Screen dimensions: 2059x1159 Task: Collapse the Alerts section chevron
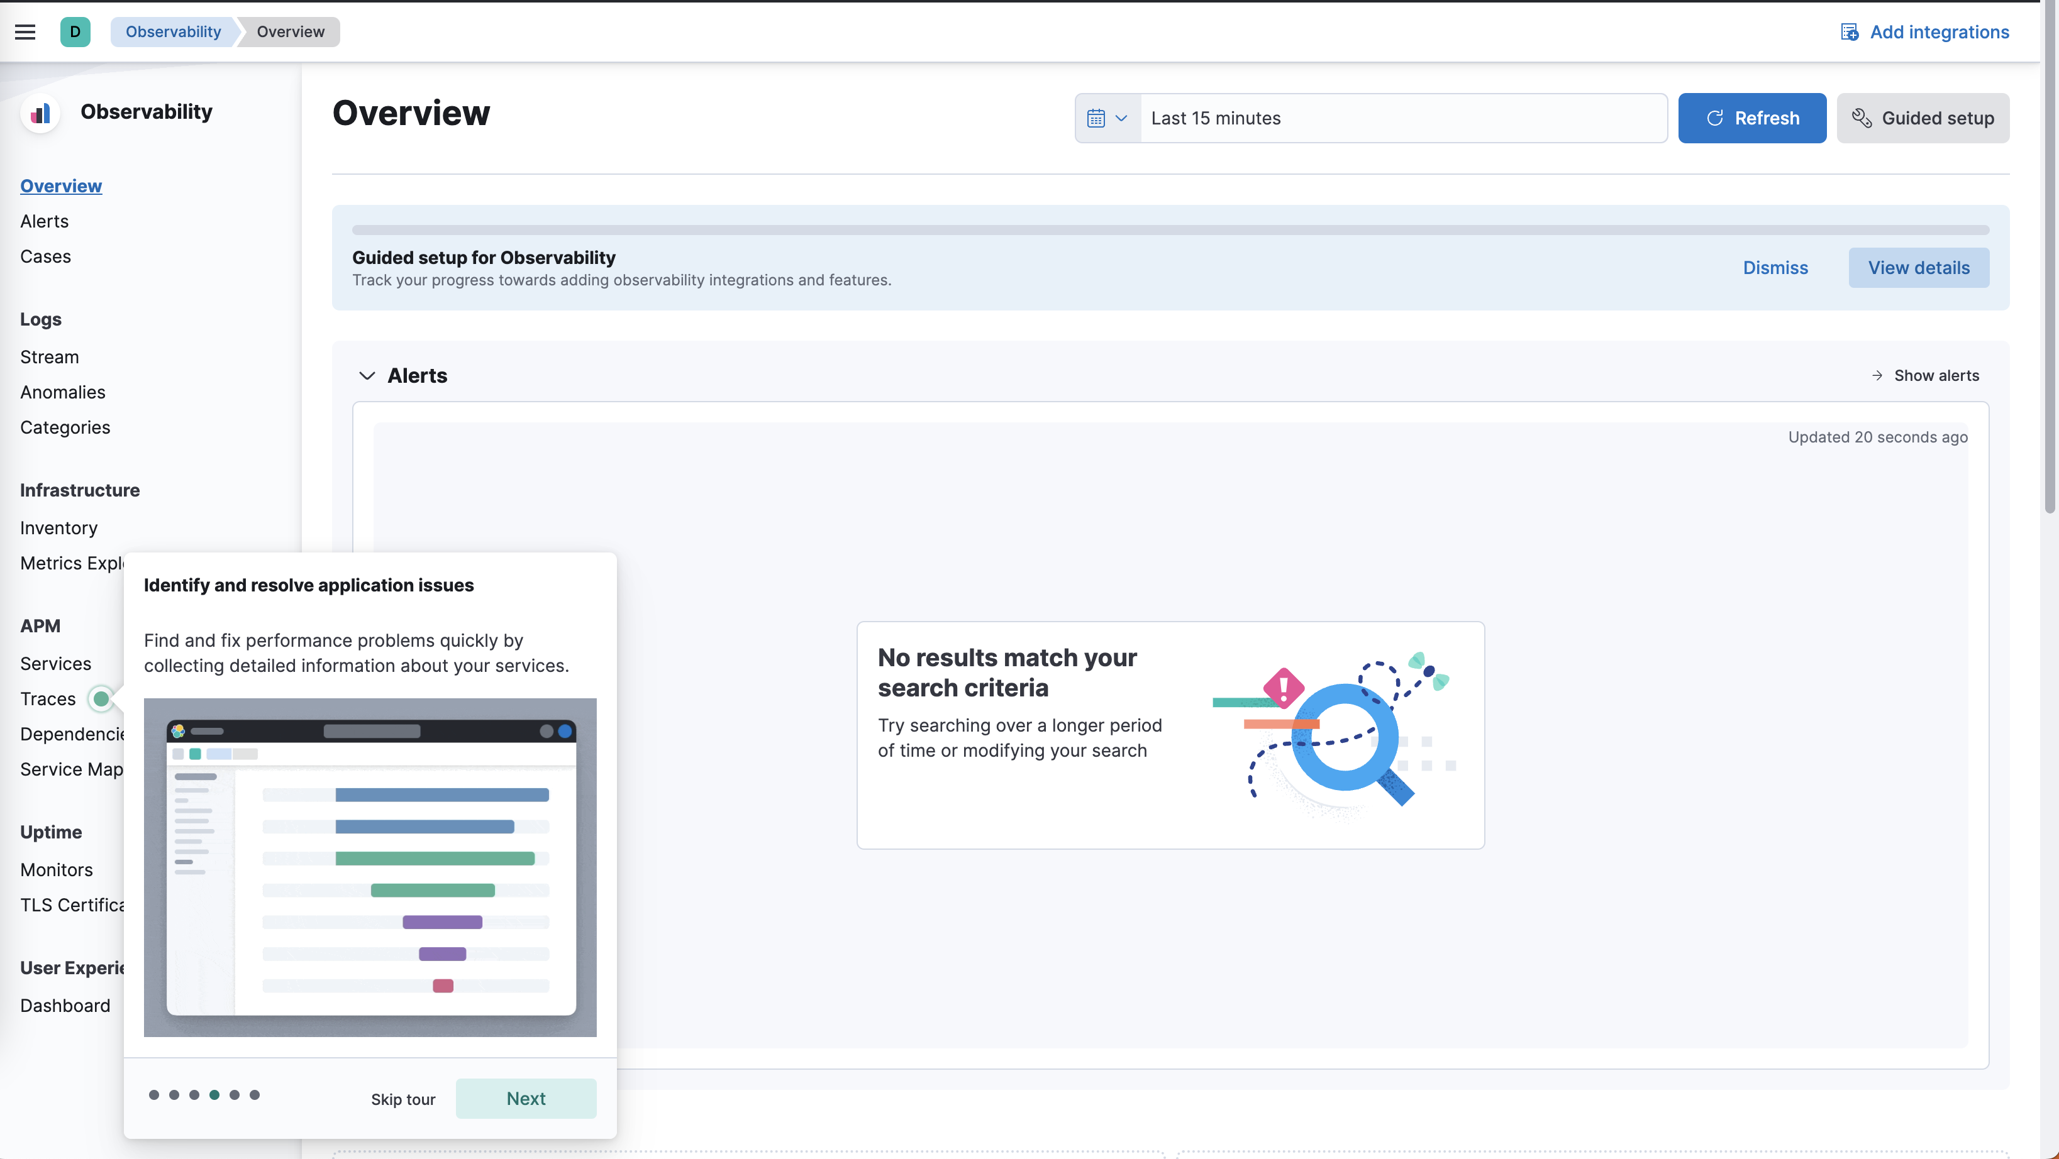click(367, 375)
